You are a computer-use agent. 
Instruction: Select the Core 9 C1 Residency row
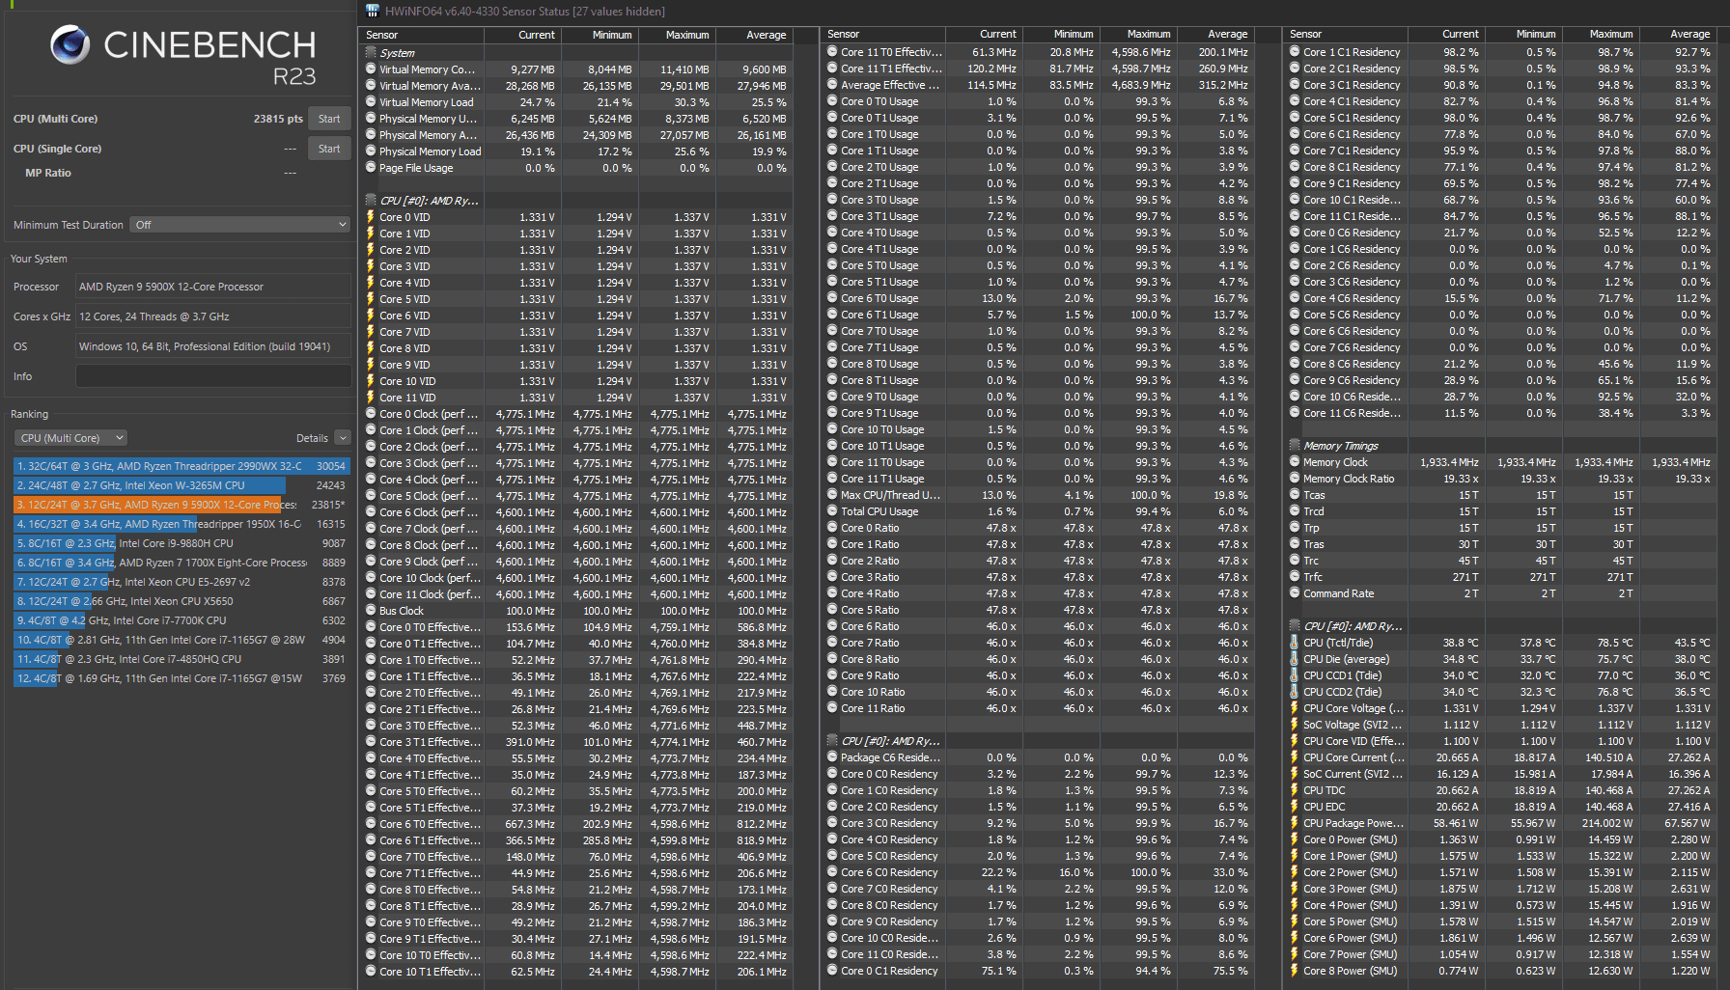pyautogui.click(x=1500, y=183)
